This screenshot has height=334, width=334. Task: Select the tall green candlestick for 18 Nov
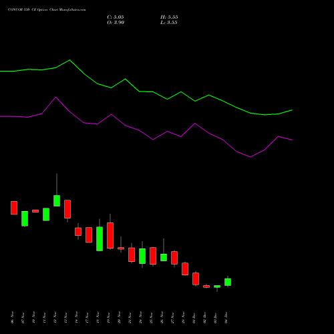click(100, 238)
